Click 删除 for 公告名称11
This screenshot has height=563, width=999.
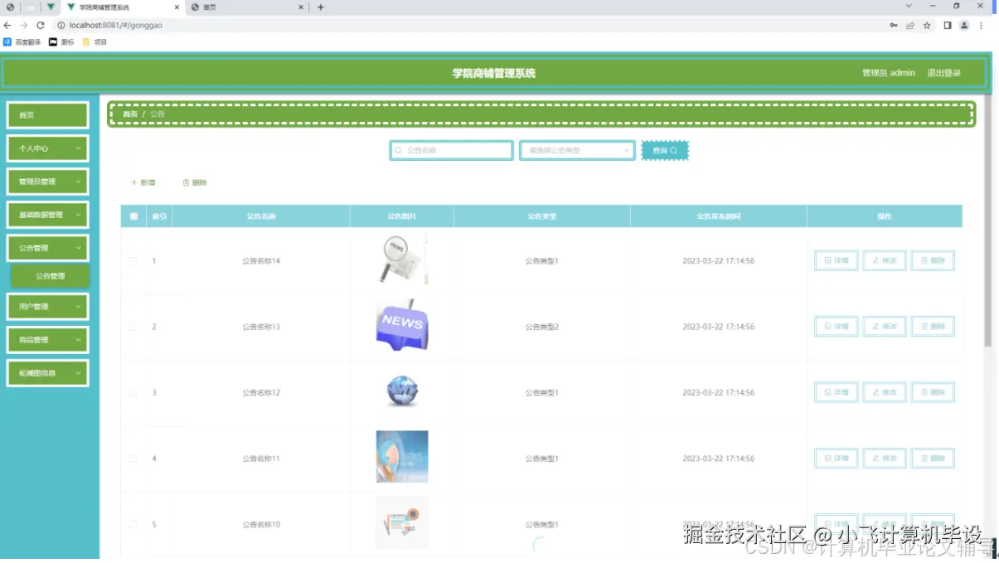[x=933, y=459]
